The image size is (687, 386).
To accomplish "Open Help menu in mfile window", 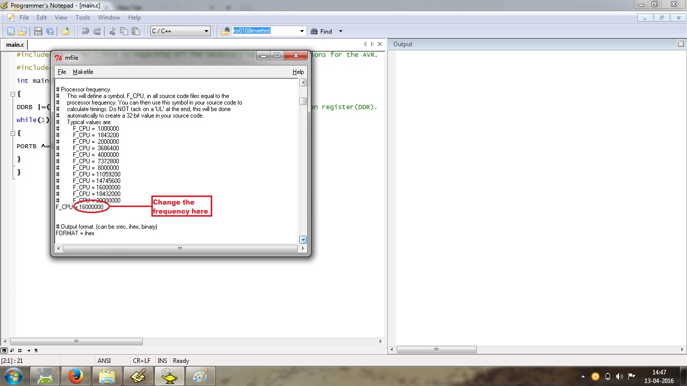I will pyautogui.click(x=298, y=72).
